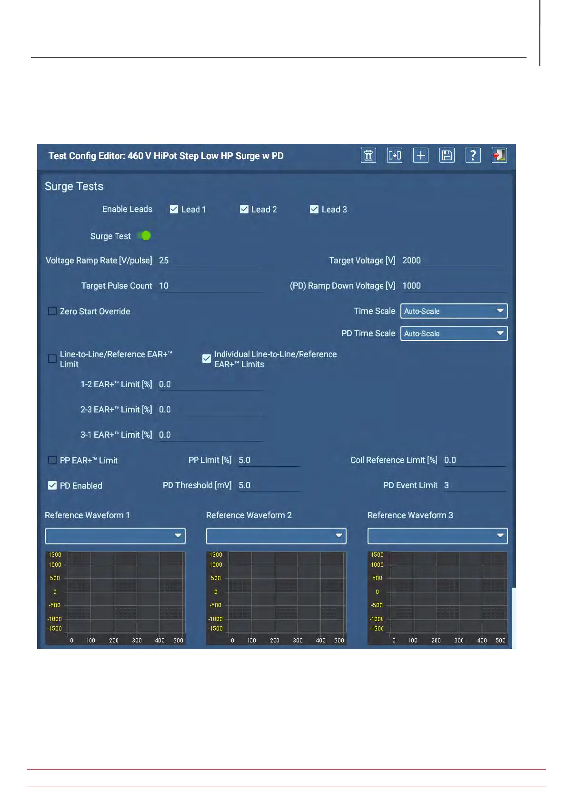The width and height of the screenshot is (567, 802).
Task: Click the plus add new config icon
Action: 421,155
